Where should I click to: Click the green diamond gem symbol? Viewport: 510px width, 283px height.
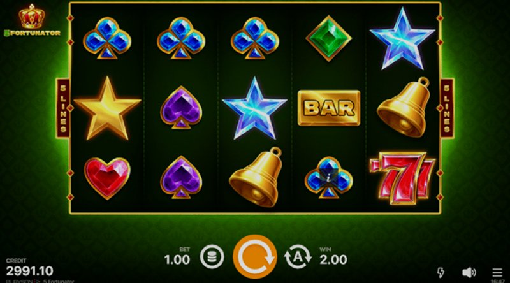[328, 38]
